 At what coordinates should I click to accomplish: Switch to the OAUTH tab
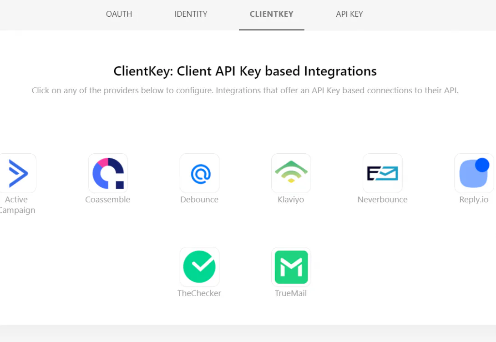(x=119, y=14)
